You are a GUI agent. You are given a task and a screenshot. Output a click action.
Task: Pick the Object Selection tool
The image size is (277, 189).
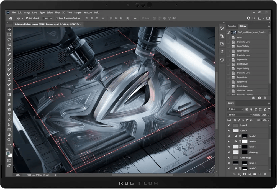(9, 44)
